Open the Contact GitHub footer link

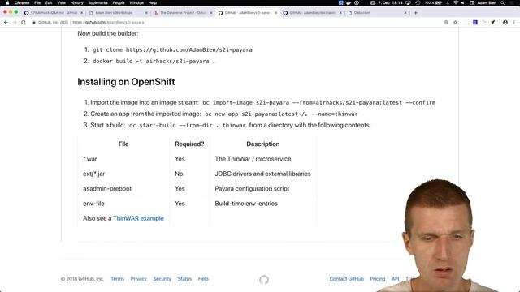point(347,279)
